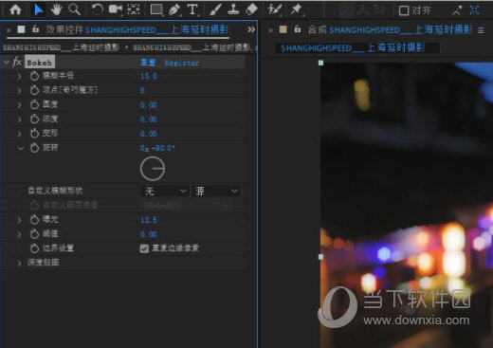The width and height of the screenshot is (493, 348).
Task: Toggle stopwatch for 旋转
Action: point(34,148)
